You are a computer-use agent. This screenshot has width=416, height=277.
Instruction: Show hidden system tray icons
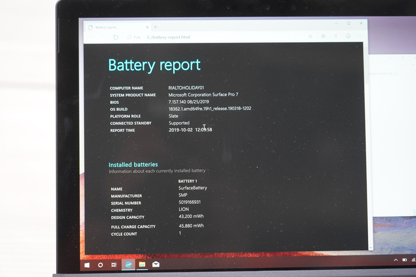click(396, 260)
